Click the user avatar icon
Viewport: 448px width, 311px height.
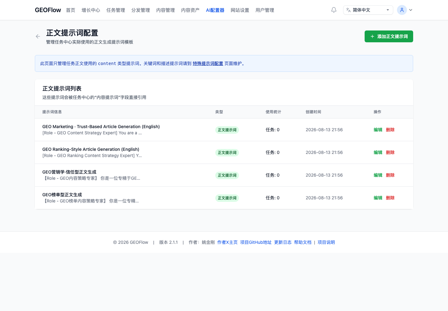pos(402,10)
